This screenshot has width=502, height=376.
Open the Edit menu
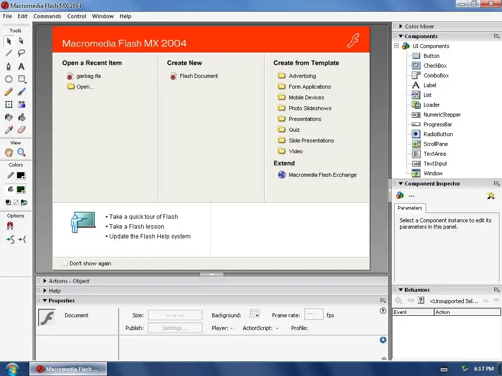click(x=23, y=16)
